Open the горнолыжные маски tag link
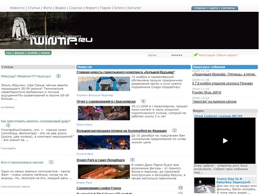259x194 pixels. (16, 187)
